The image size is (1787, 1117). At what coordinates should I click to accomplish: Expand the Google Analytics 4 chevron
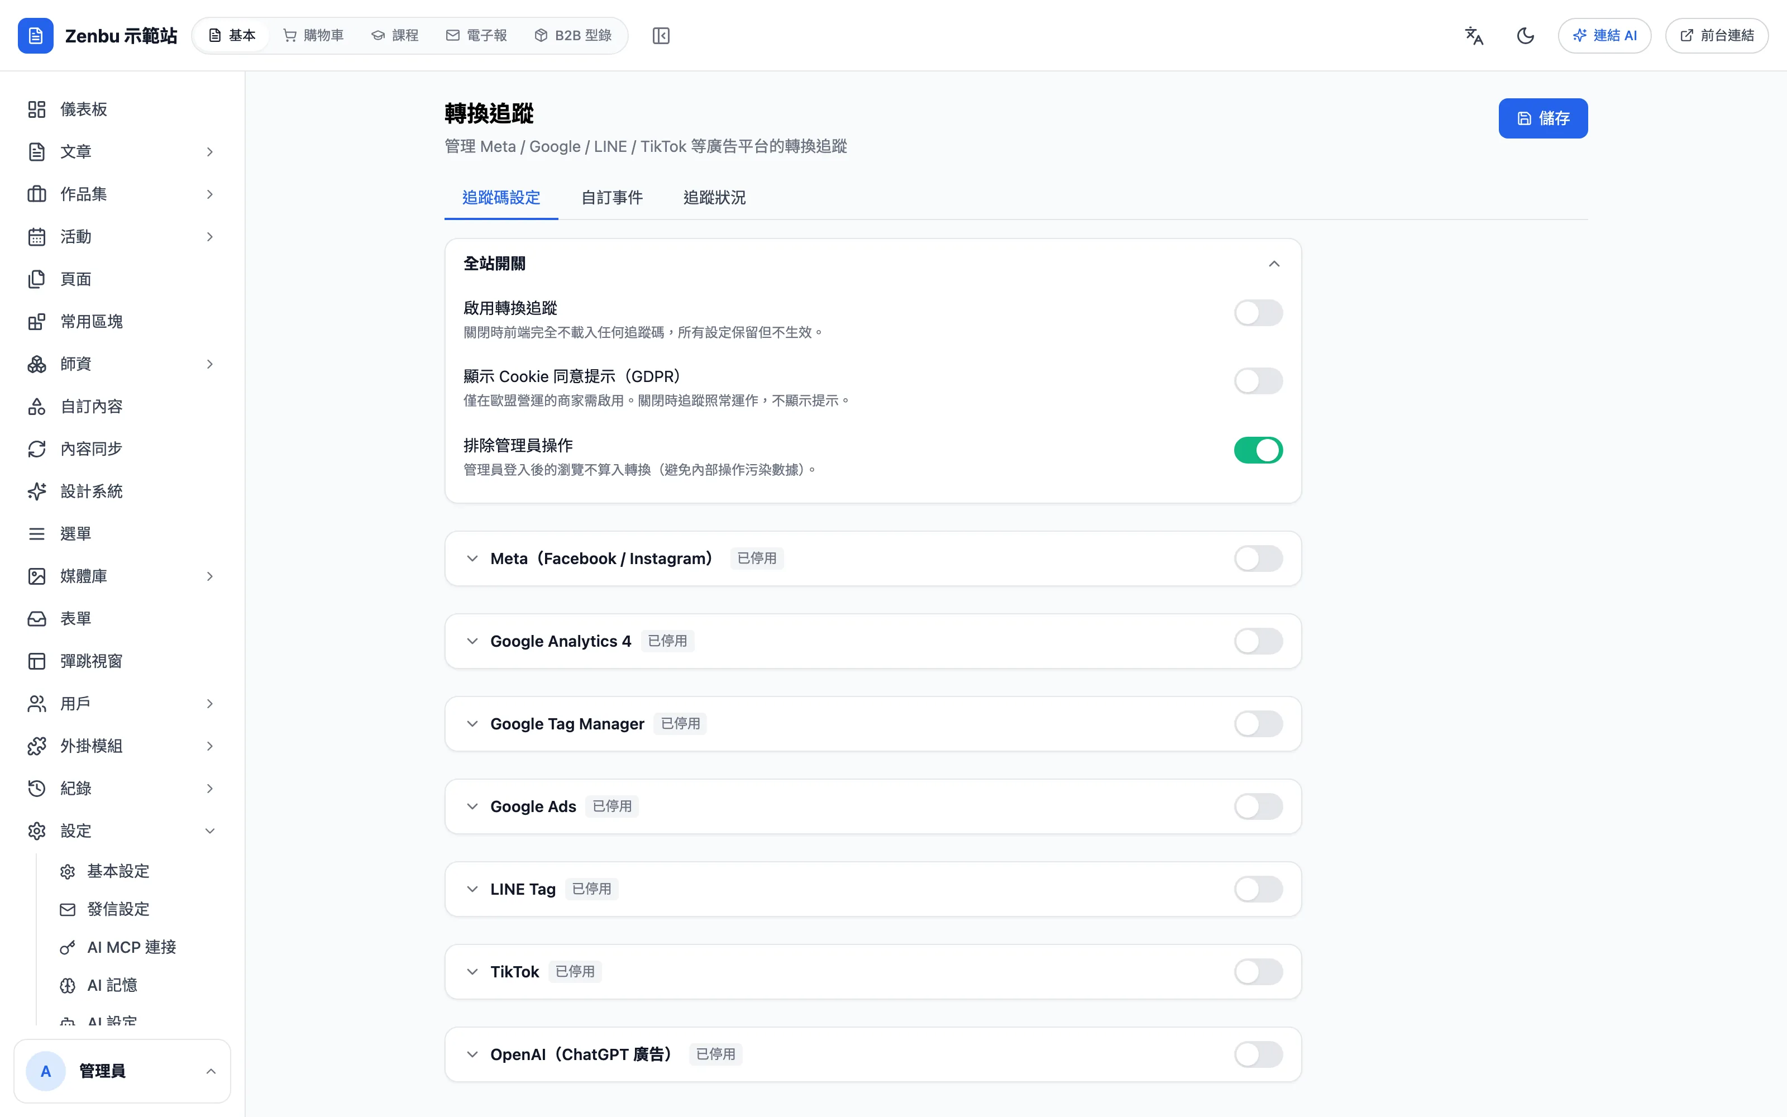pyautogui.click(x=472, y=641)
